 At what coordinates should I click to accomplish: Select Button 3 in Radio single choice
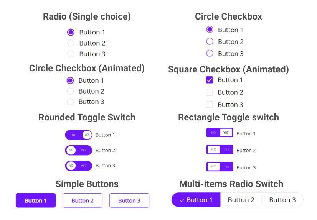point(71,54)
